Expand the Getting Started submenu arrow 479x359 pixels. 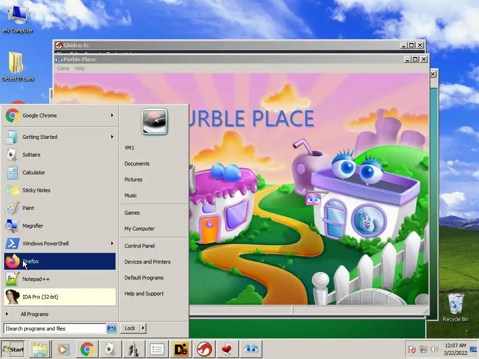(112, 137)
